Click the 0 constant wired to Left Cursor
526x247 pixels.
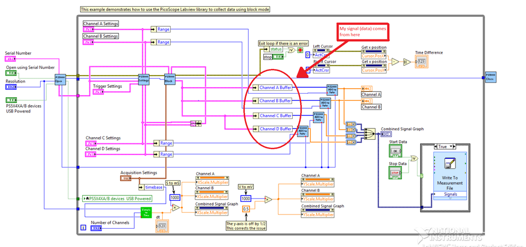pos(307,55)
